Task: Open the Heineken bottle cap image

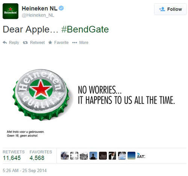Action: 41,95
